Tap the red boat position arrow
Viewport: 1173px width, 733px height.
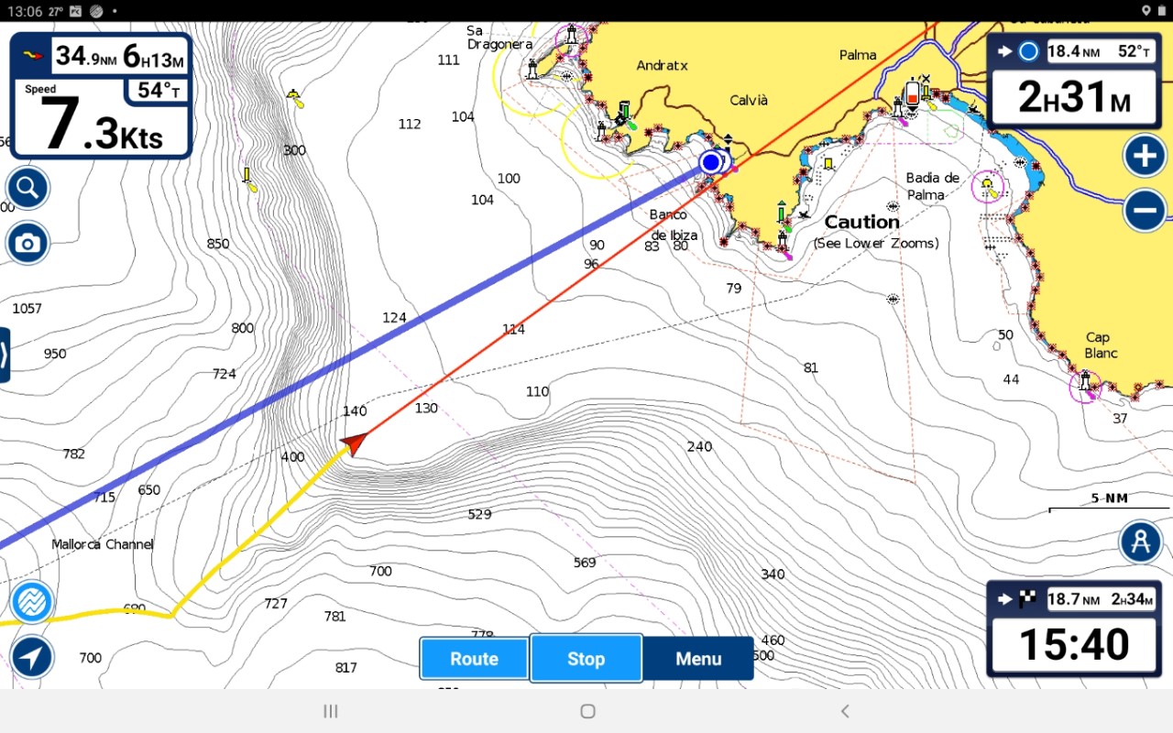point(354,444)
